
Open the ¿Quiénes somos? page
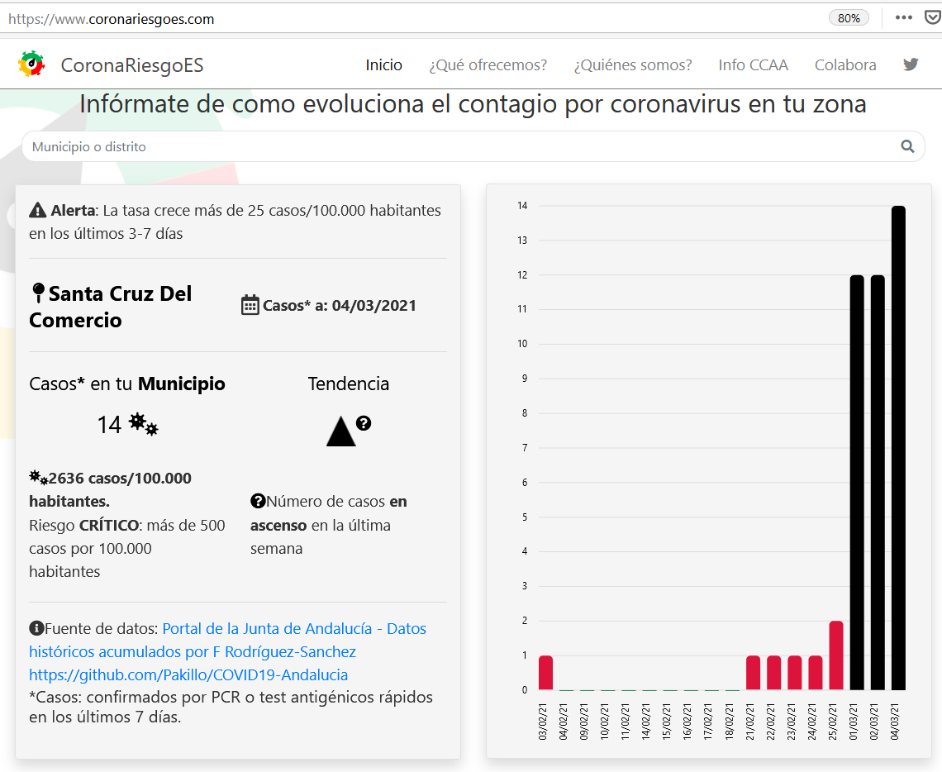633,64
